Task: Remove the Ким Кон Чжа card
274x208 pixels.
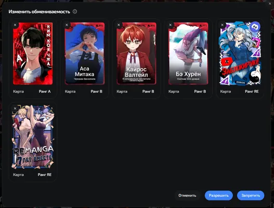Action: coord(15,25)
